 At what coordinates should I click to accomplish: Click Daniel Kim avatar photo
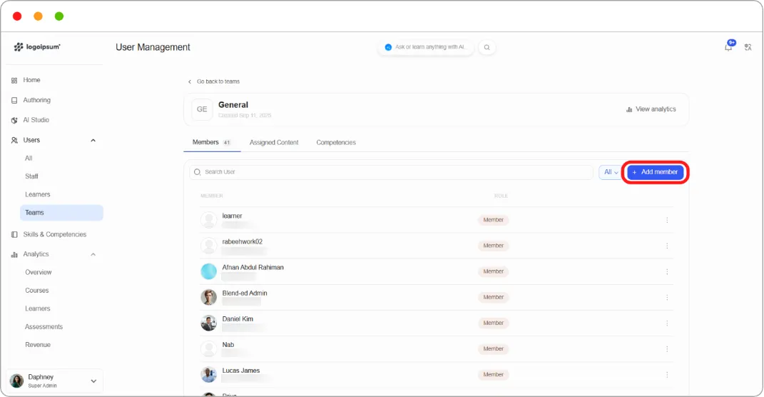point(208,323)
